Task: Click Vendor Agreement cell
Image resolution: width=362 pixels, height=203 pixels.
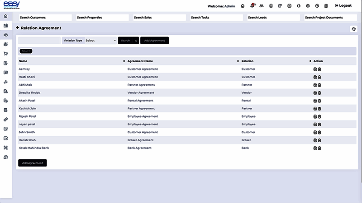Action: [x=141, y=93]
